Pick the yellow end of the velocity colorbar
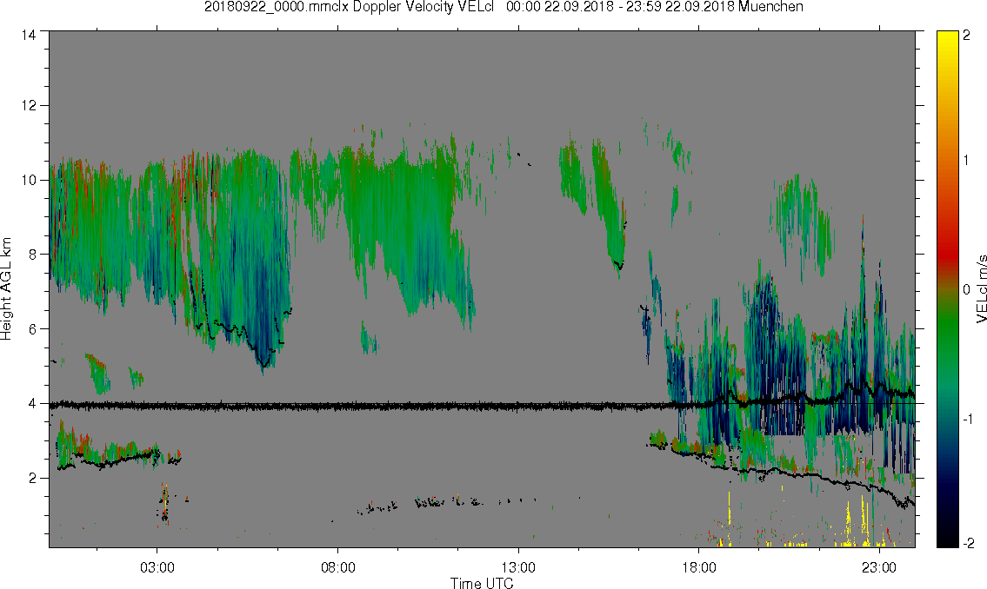The width and height of the screenshot is (987, 589). pos(947,37)
